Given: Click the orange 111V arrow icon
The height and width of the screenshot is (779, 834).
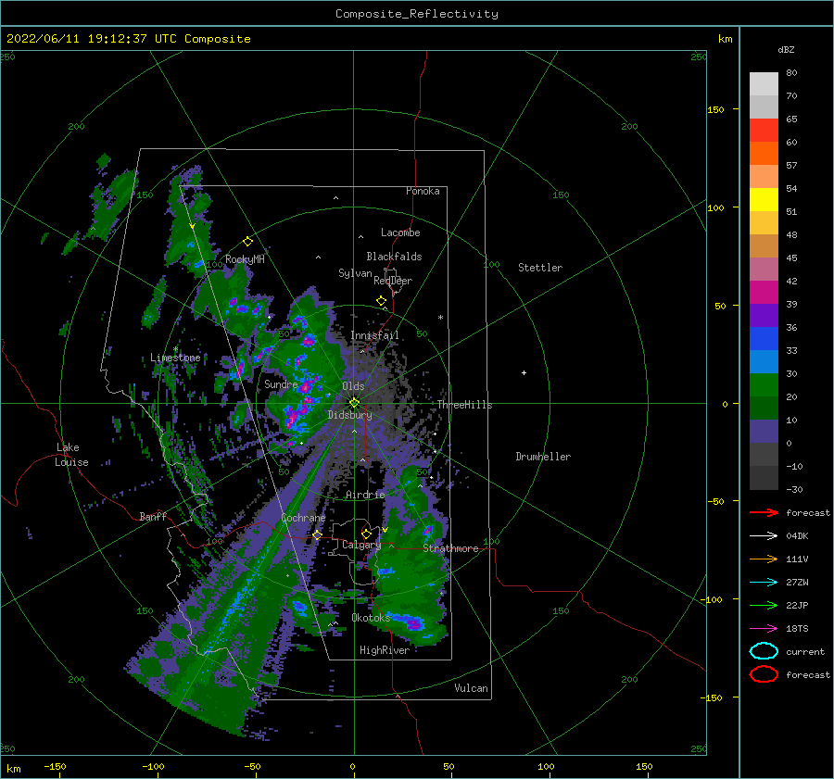Looking at the screenshot, I should point(764,559).
